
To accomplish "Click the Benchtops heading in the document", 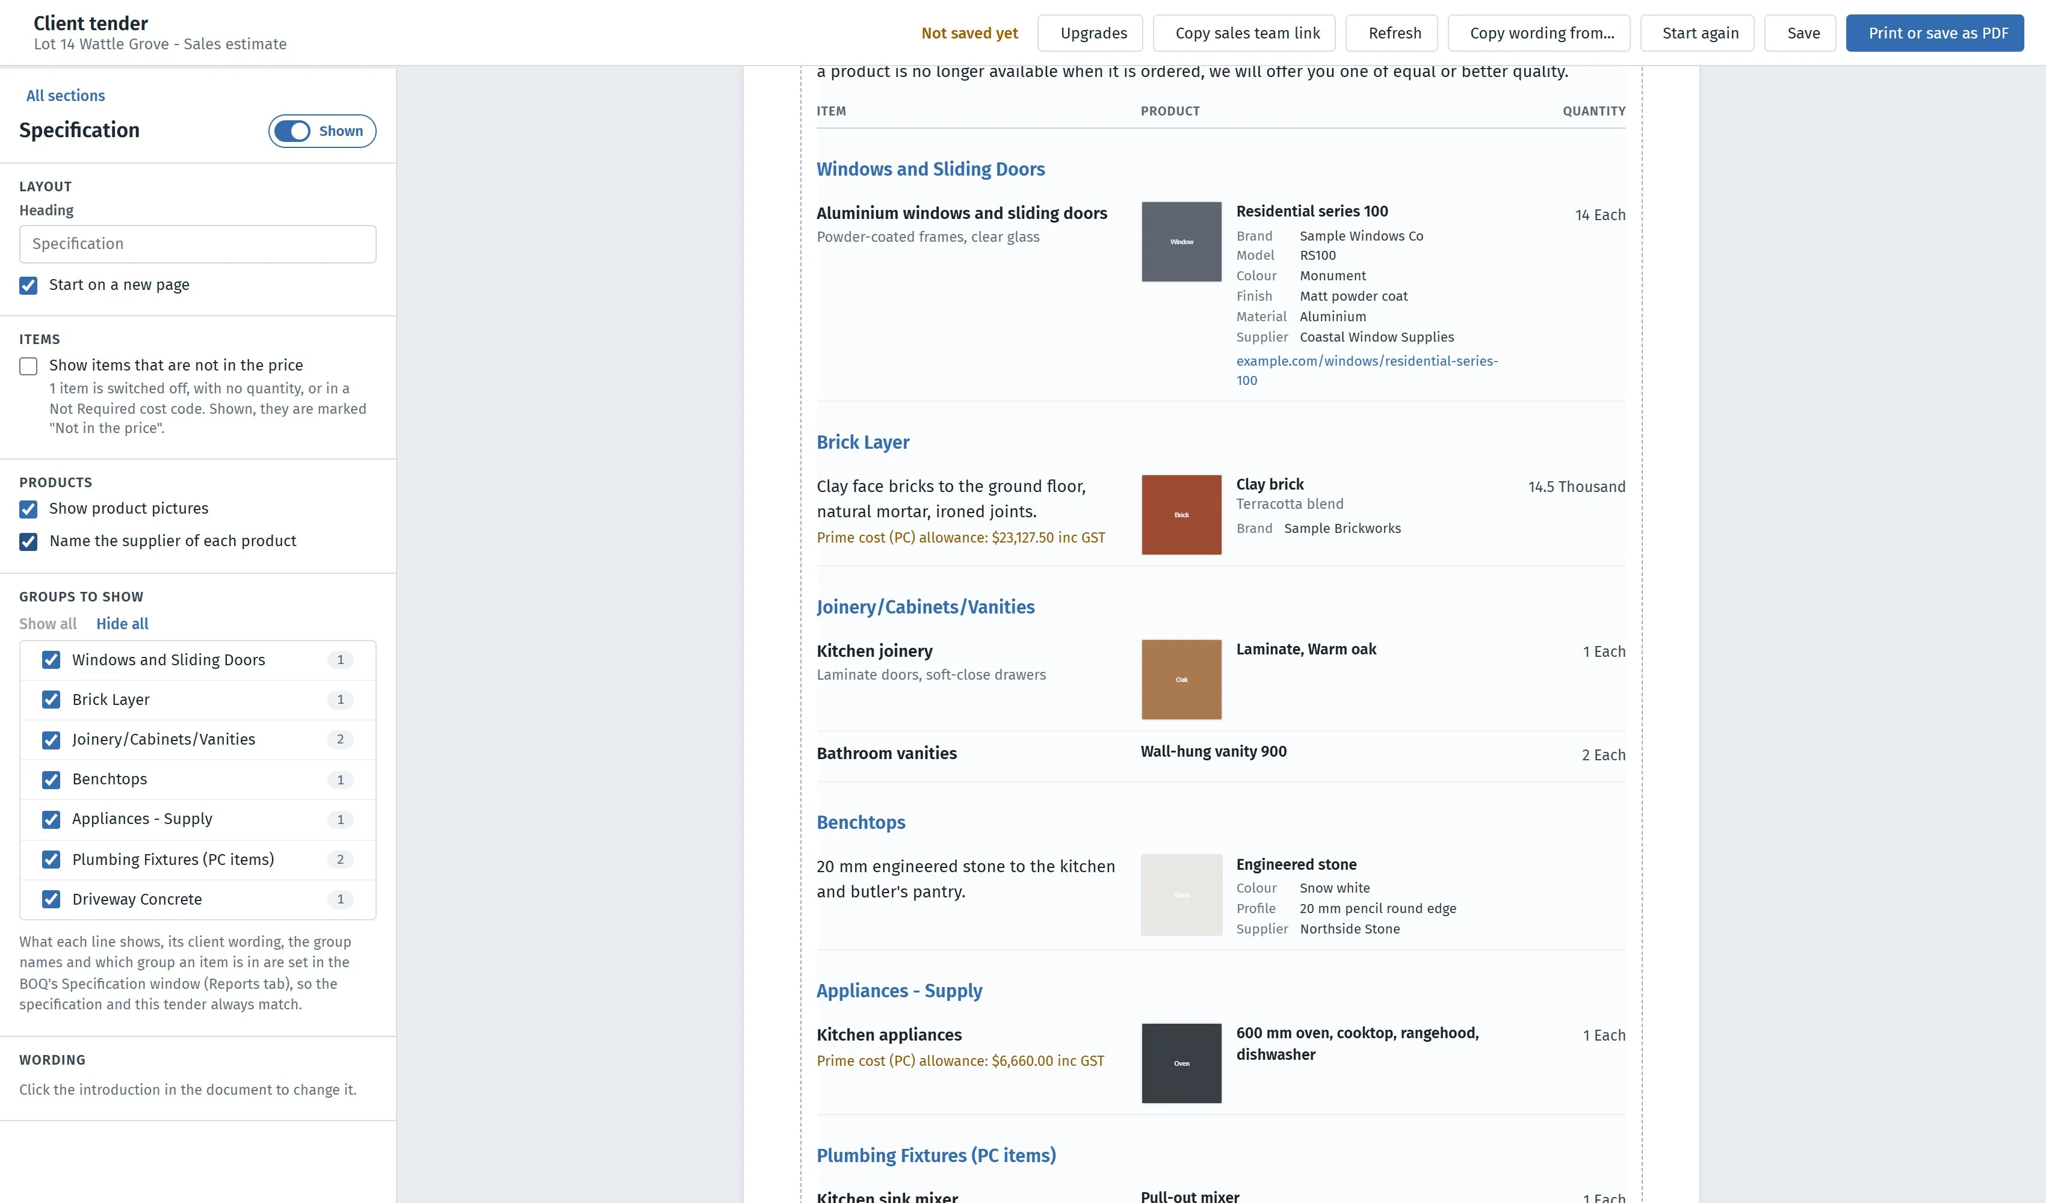I will (x=861, y=822).
